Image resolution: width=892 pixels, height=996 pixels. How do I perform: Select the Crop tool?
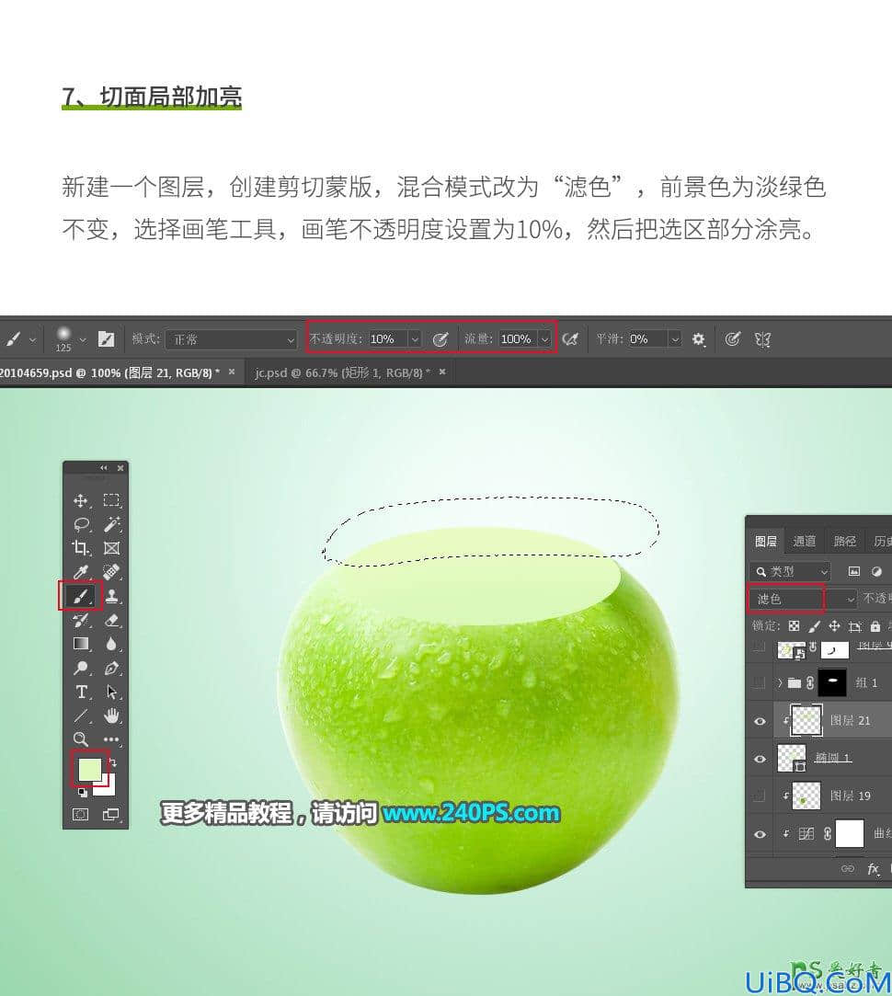(80, 548)
